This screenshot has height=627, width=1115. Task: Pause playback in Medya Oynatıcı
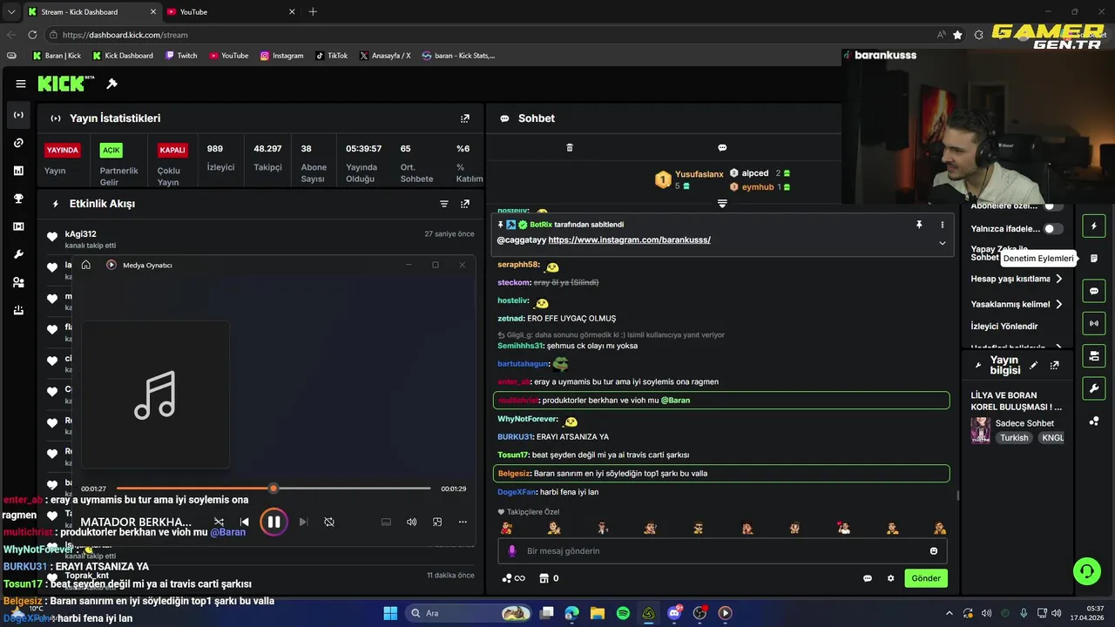pyautogui.click(x=274, y=522)
